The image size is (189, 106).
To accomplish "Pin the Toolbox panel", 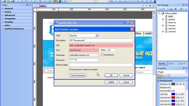I will click(x=27, y=5).
